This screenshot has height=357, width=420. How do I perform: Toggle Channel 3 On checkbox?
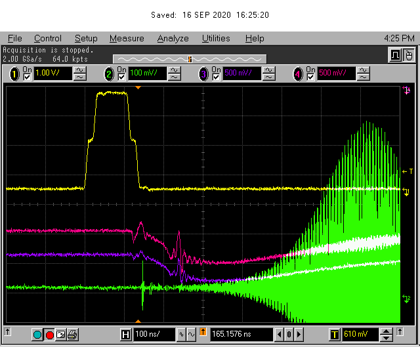(216, 77)
